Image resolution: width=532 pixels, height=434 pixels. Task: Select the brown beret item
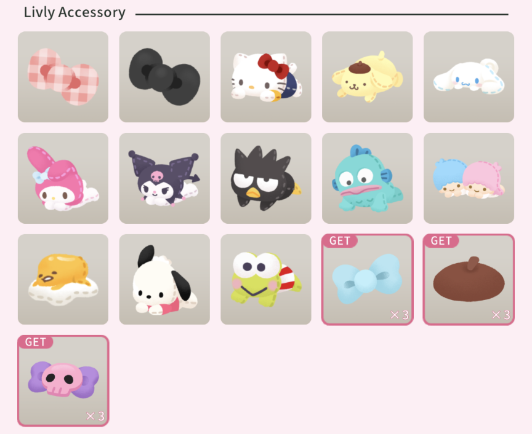469,280
